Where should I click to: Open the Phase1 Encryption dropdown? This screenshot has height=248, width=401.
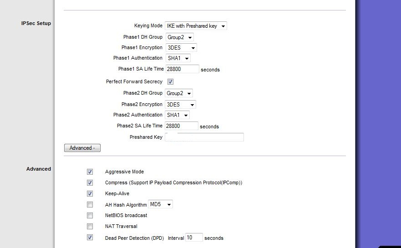click(x=181, y=48)
